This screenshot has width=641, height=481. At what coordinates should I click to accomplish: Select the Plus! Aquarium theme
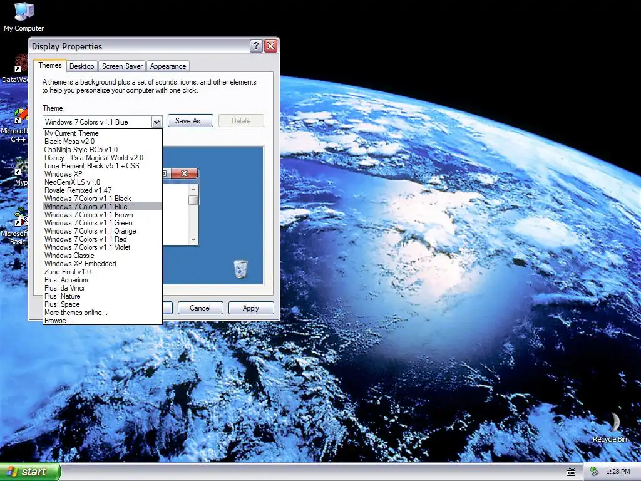(103, 280)
